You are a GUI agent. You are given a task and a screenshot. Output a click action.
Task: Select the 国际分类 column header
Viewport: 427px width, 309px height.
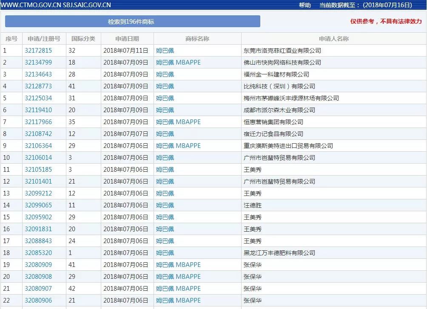[83, 39]
